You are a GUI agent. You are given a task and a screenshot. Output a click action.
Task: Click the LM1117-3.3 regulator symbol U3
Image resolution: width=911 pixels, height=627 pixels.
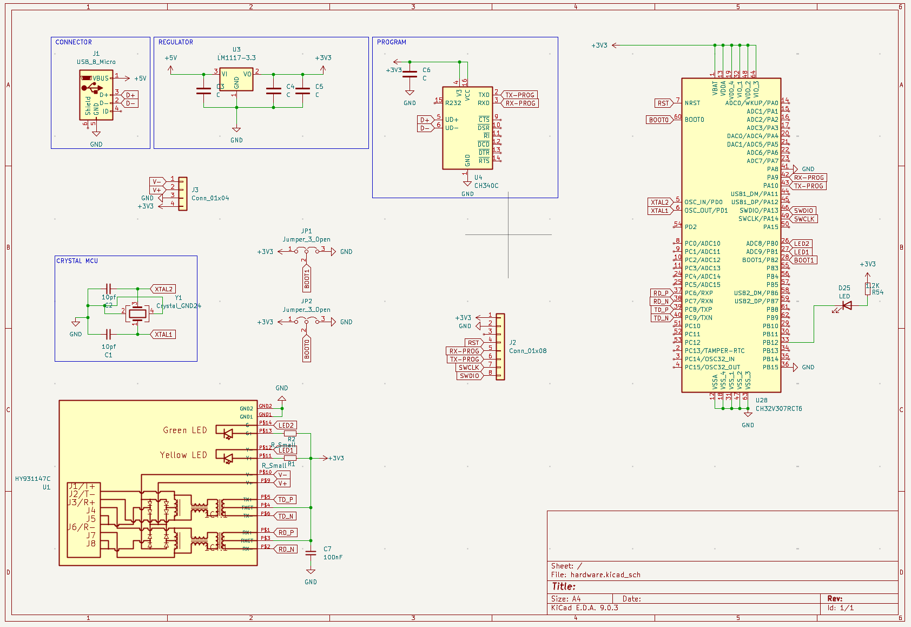[x=236, y=80]
